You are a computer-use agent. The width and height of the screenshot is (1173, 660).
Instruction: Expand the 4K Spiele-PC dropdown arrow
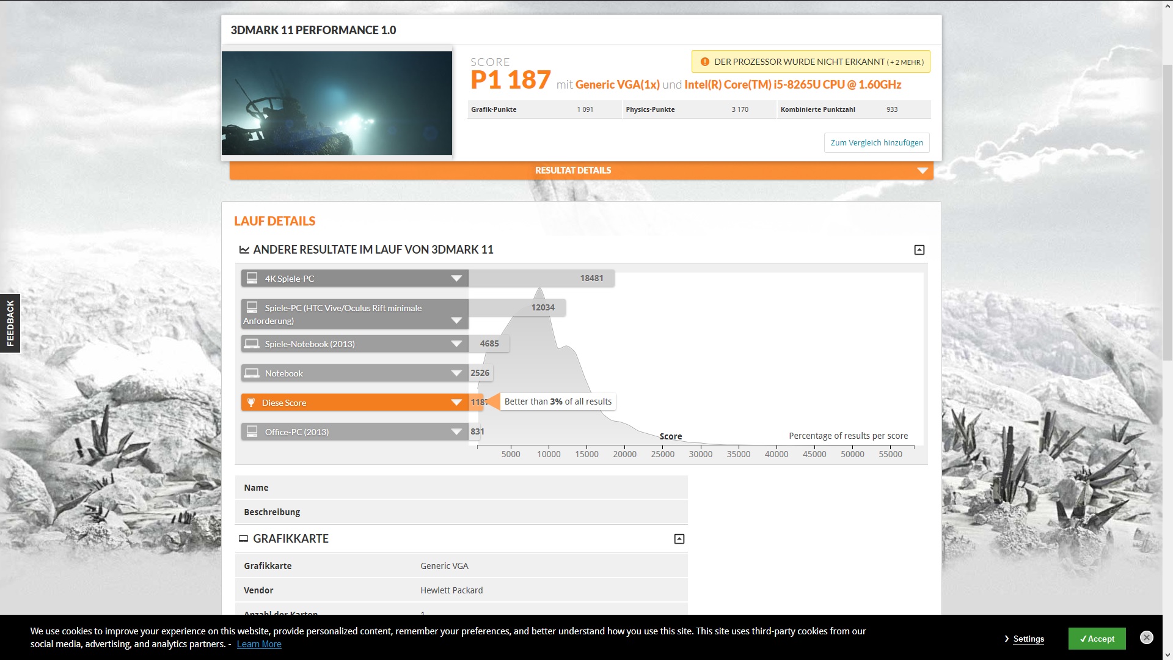[x=456, y=278]
